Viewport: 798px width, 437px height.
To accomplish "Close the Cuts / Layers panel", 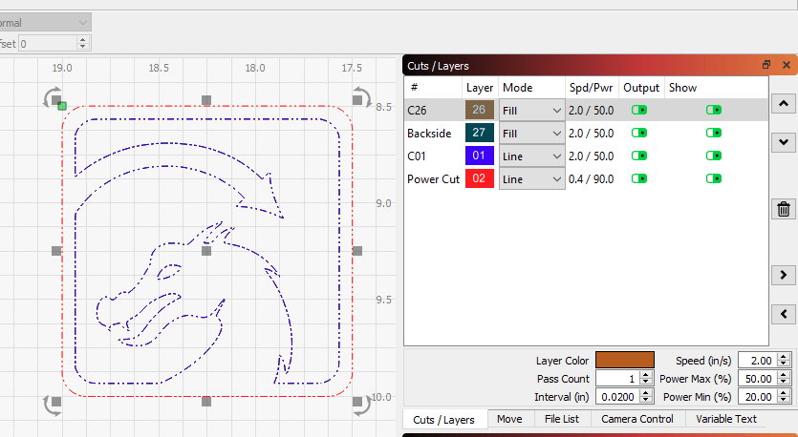I will coord(787,65).
